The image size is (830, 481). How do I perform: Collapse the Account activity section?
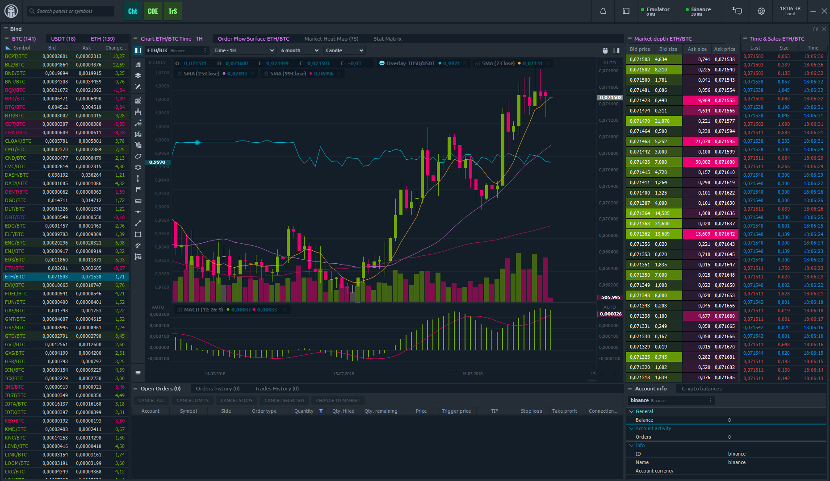[630, 428]
